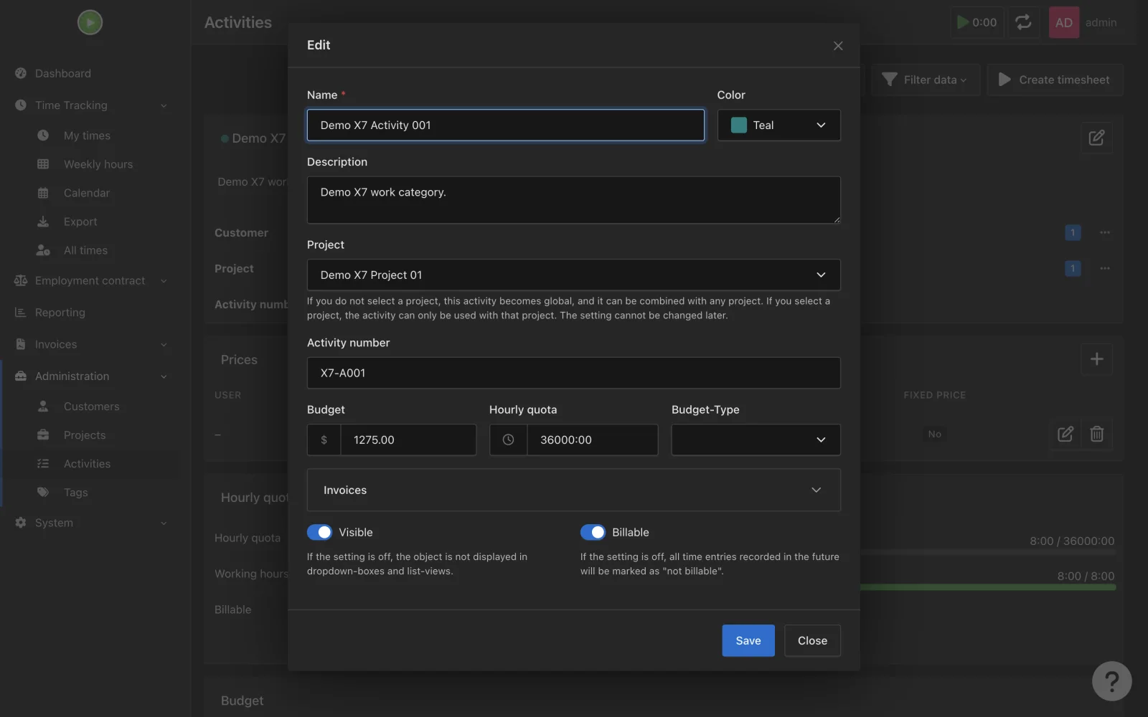
Task: Click the Customer count badge
Action: point(1073,232)
